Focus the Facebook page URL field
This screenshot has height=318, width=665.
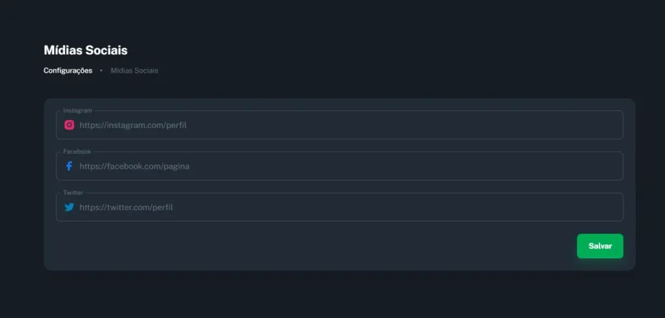coord(339,166)
